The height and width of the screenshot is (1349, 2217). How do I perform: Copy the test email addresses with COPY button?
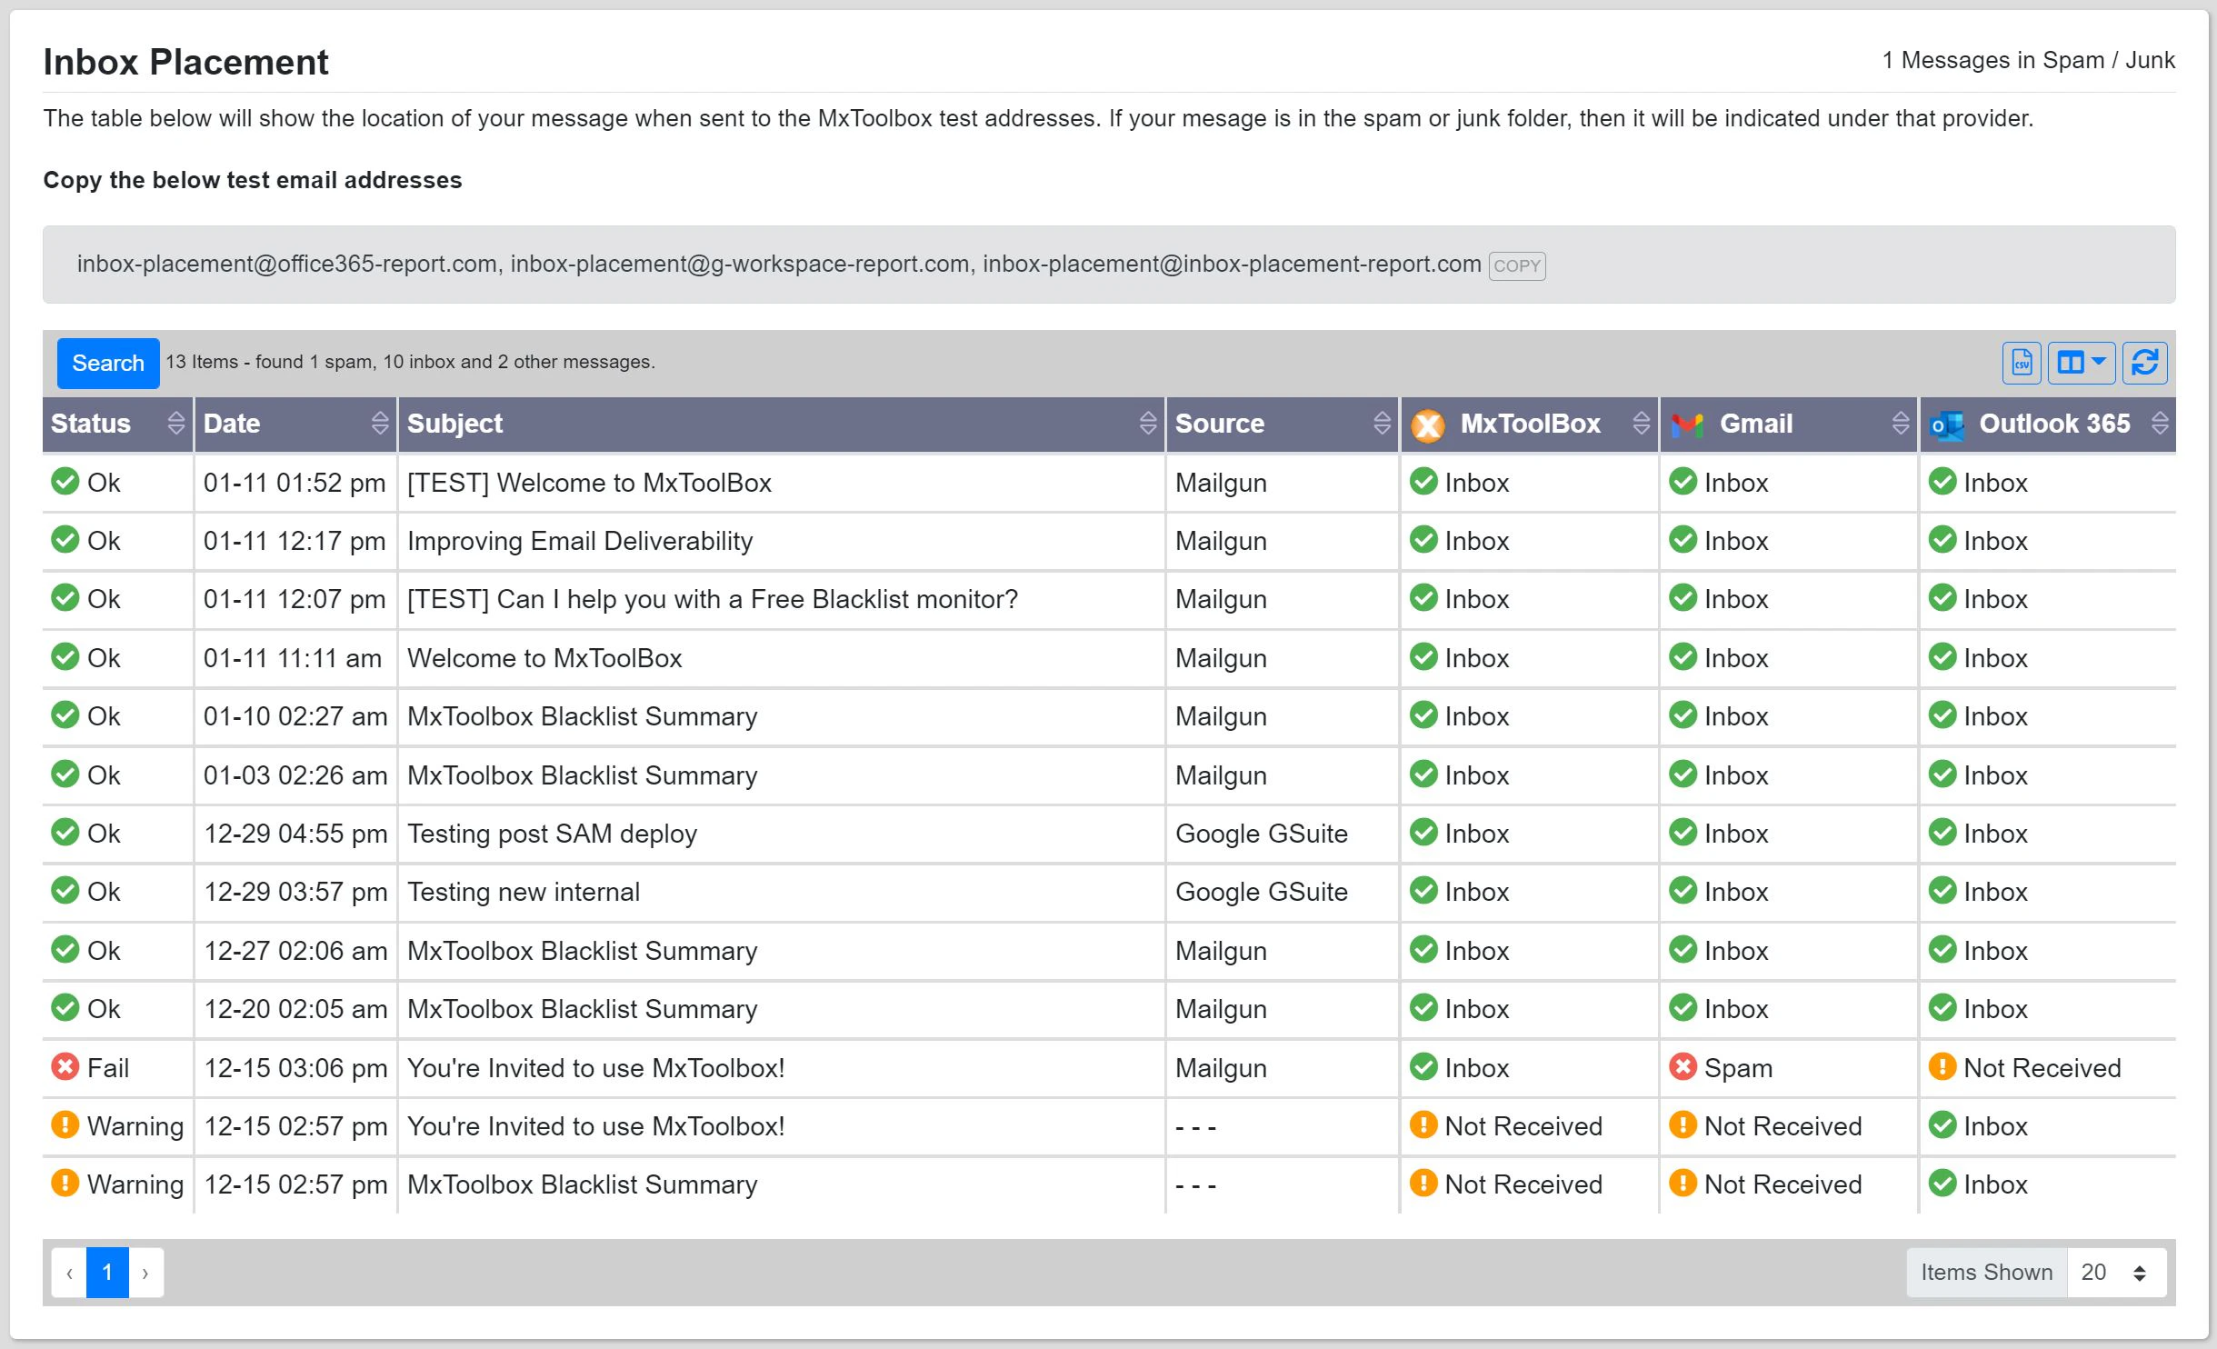(1514, 265)
